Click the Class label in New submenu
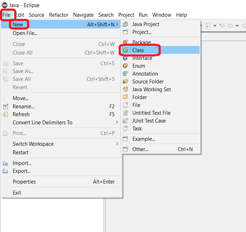 tap(138, 50)
